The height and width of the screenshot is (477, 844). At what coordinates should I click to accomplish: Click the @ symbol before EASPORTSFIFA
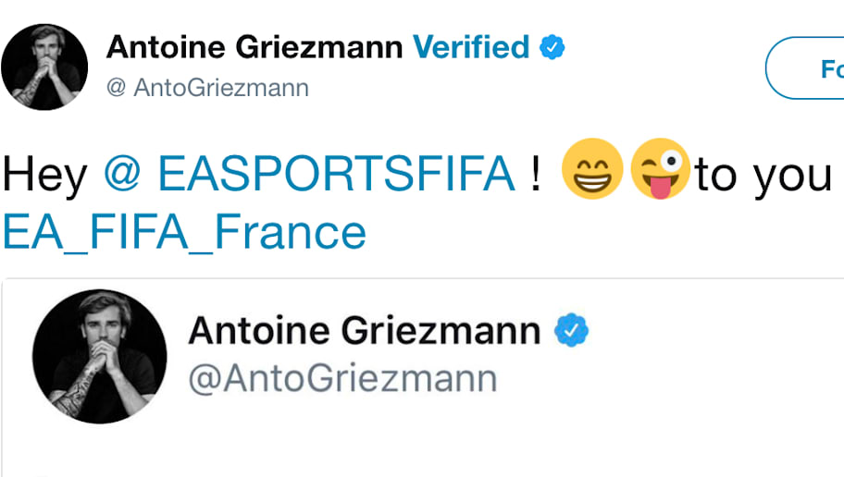point(123,173)
